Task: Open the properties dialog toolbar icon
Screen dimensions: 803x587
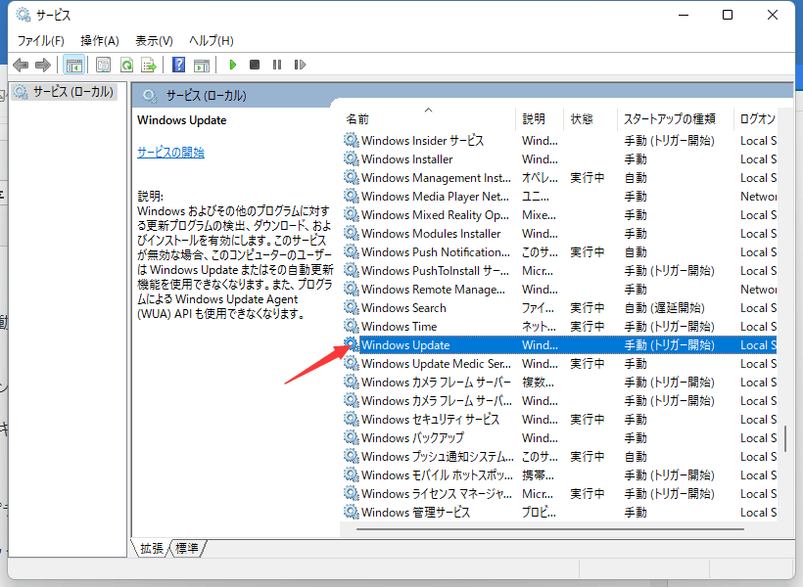Action: pyautogui.click(x=102, y=65)
